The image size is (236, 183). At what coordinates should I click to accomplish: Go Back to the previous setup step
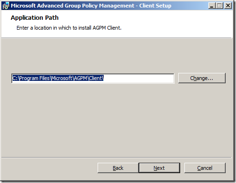coord(118,168)
